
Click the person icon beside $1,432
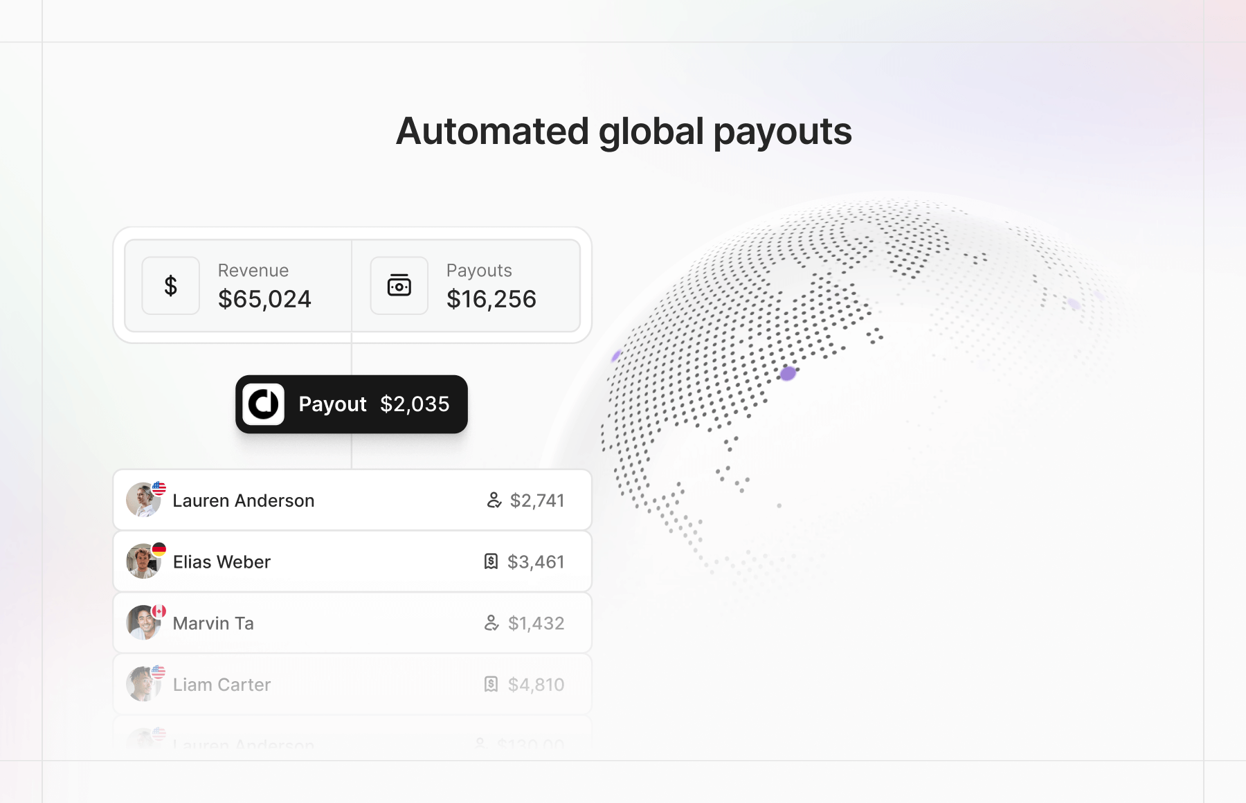(x=491, y=623)
